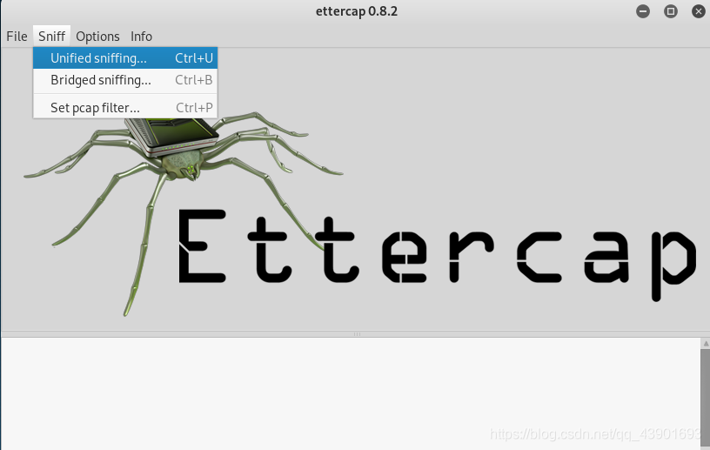Image resolution: width=710 pixels, height=450 pixels.
Task: Click the pane divider grip handle
Action: 357,334
